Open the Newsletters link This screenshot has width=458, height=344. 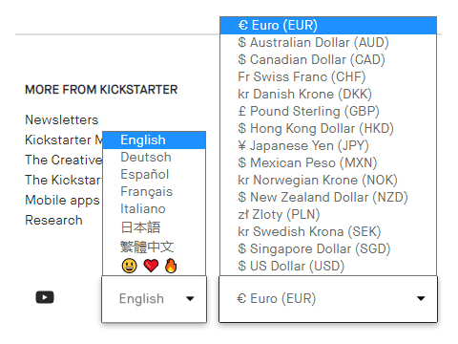coord(62,119)
